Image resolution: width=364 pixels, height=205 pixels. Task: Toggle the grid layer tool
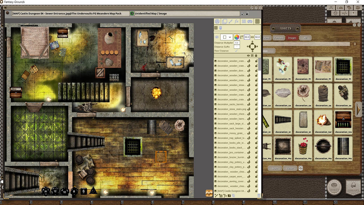pos(257,21)
